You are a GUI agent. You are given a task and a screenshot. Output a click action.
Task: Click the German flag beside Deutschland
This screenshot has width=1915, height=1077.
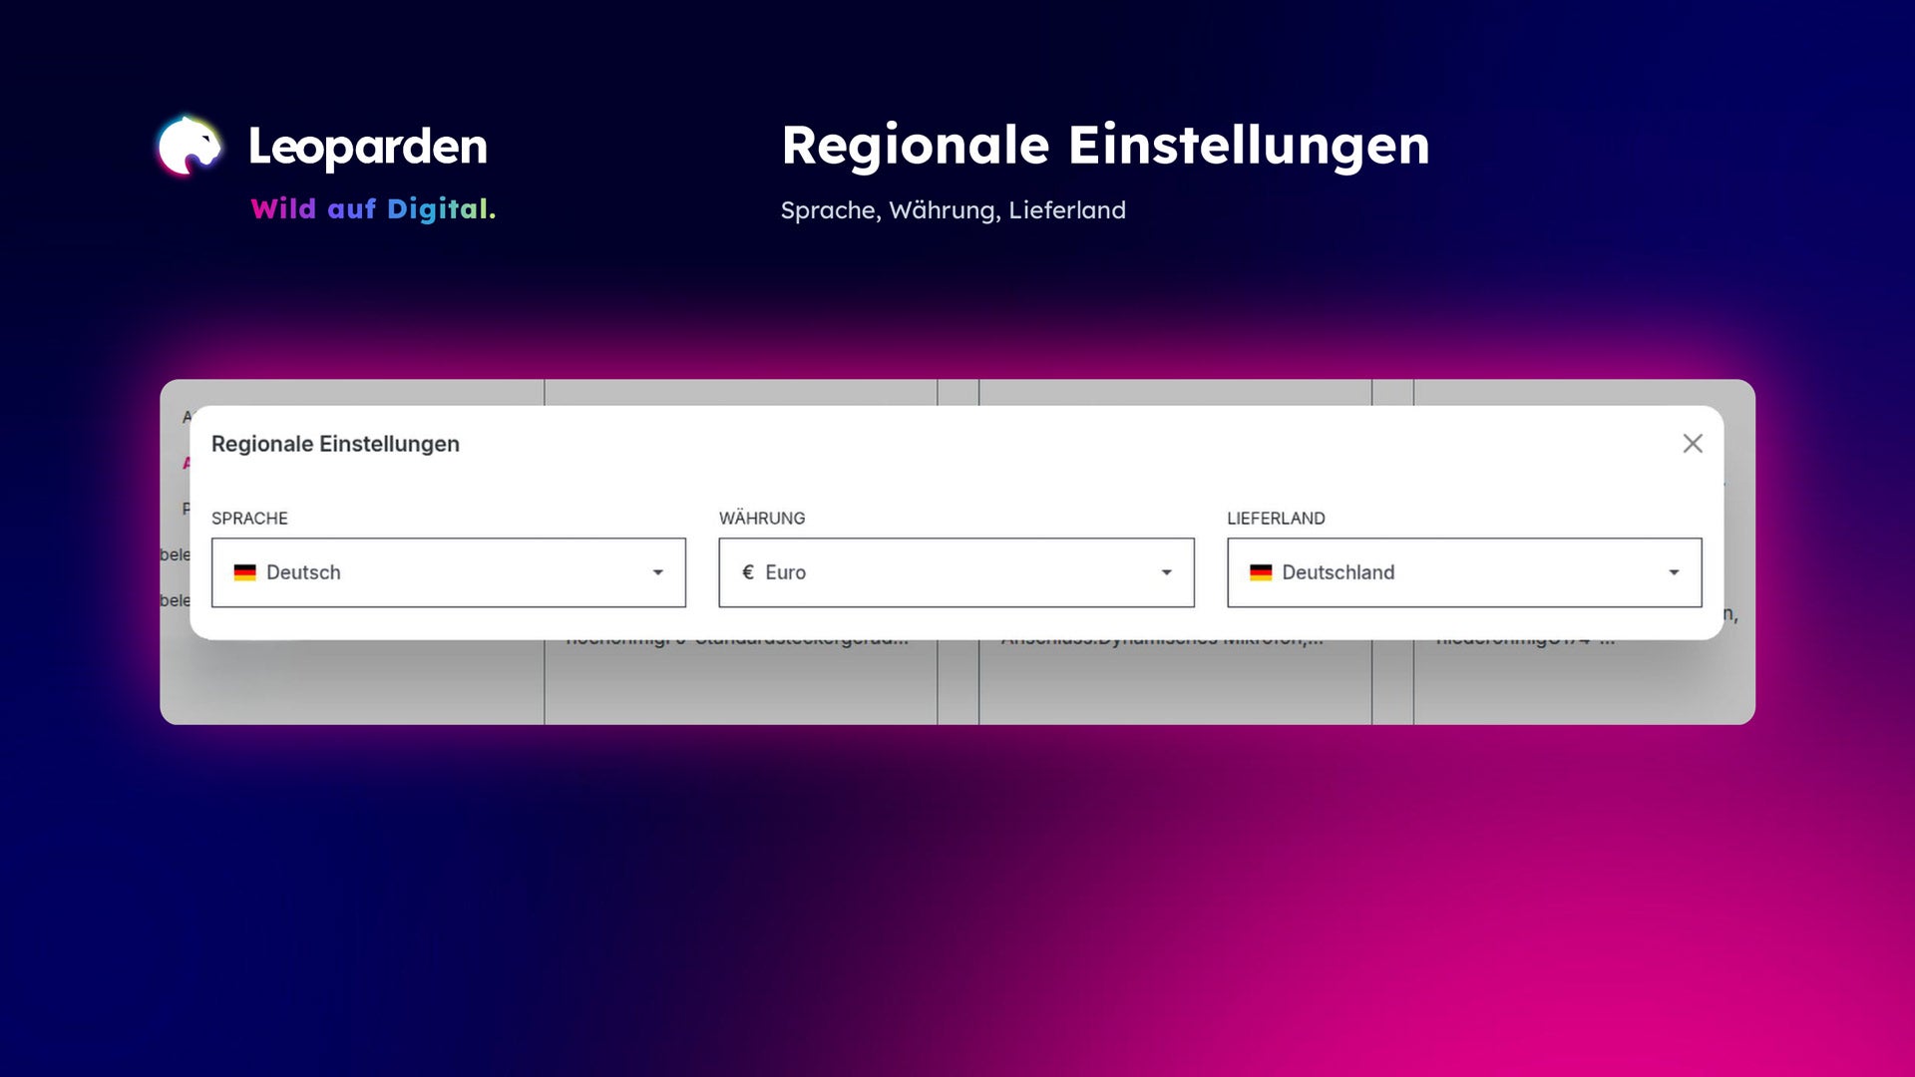pyautogui.click(x=1261, y=572)
